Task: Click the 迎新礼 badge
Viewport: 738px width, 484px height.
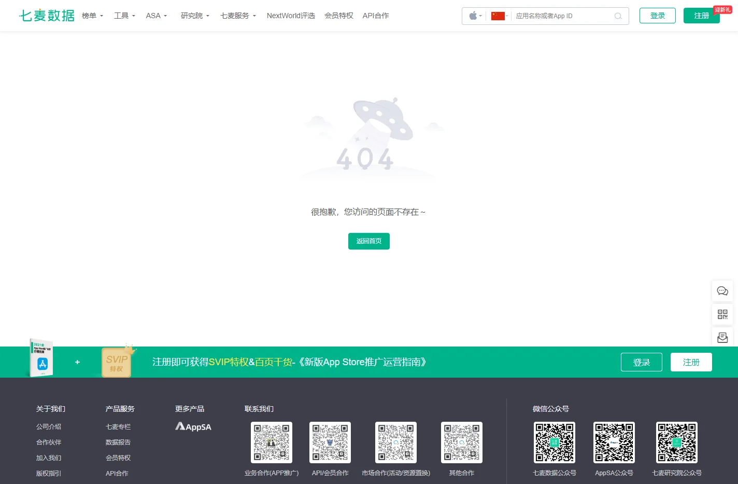Action: point(722,10)
